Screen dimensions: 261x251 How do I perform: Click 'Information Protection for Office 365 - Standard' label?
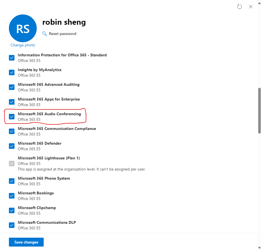click(62, 55)
